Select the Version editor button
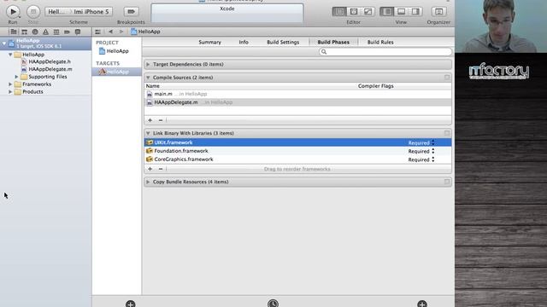547x307 pixels. click(368, 11)
